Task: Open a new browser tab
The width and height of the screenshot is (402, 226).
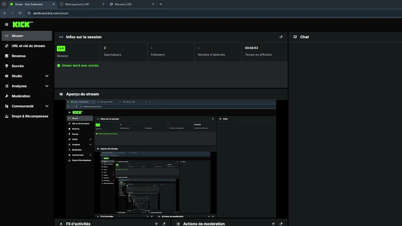Action: 161,4
